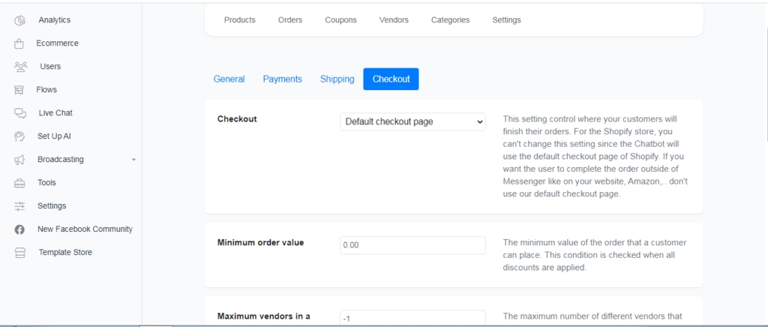The width and height of the screenshot is (768, 327).
Task: Switch to the Payments tab
Action: [282, 79]
